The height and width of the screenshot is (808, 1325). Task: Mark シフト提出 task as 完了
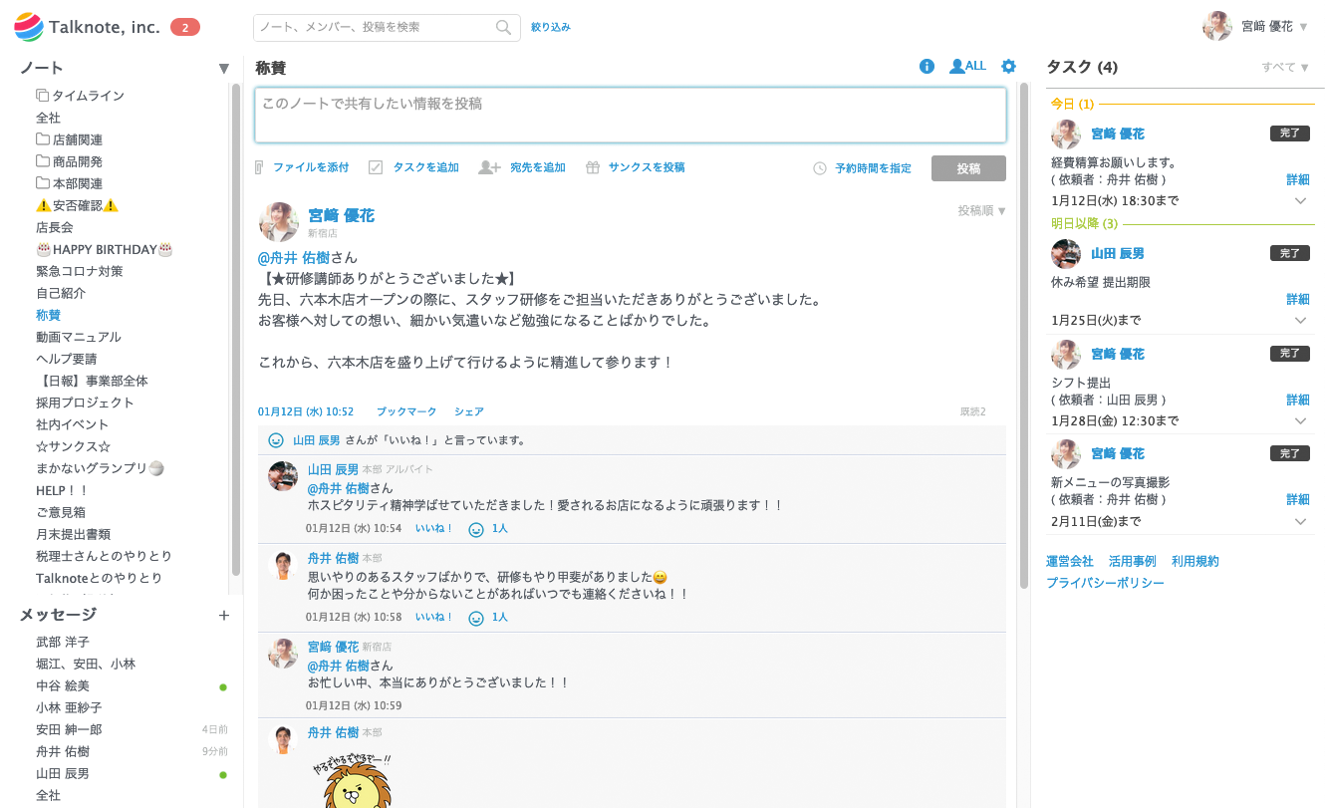tap(1290, 353)
